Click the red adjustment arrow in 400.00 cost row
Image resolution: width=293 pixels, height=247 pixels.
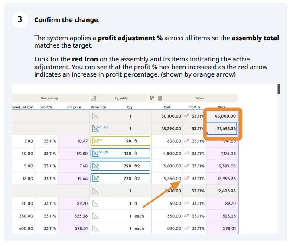pyautogui.click(x=187, y=228)
